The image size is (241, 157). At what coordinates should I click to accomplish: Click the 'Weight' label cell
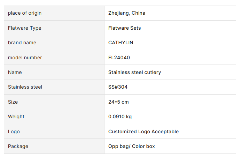(x=16, y=117)
